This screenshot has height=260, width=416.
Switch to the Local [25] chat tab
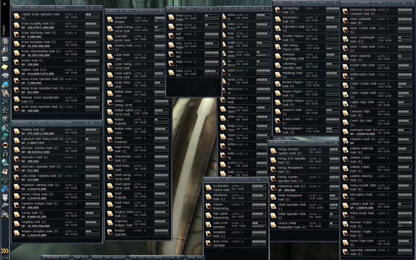coord(195,257)
